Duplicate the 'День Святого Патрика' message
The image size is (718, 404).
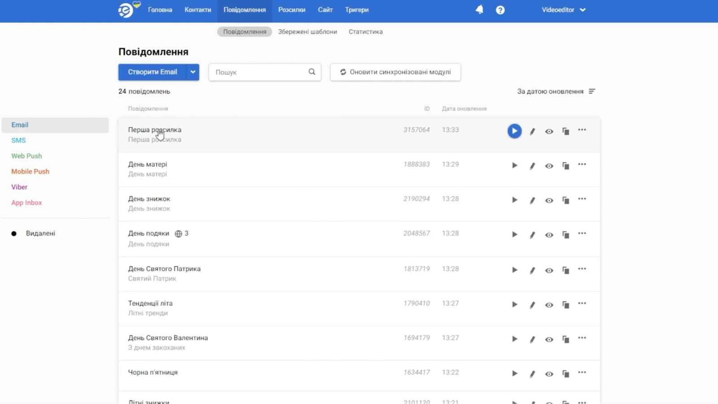[566, 270]
